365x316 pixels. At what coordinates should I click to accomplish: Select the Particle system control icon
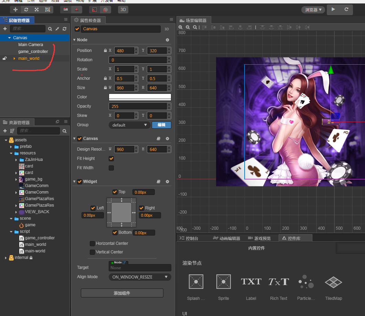pos(306,282)
